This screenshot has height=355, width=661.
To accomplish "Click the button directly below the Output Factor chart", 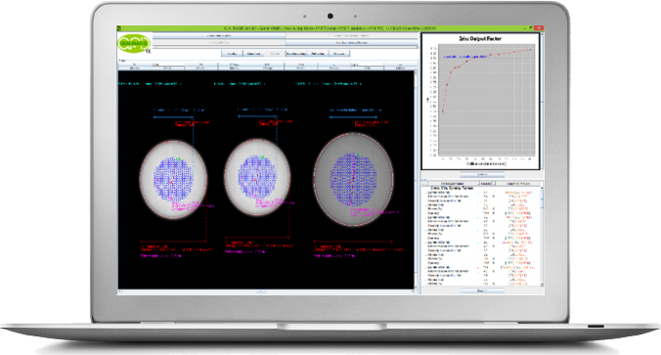I will [482, 174].
